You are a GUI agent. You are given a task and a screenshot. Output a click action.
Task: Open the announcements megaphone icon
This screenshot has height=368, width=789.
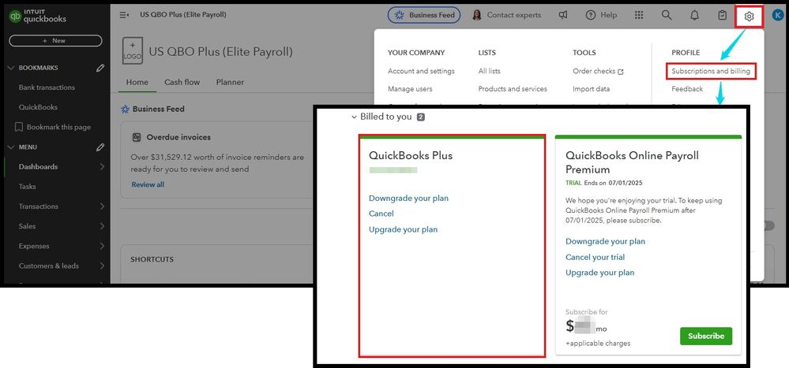point(563,15)
